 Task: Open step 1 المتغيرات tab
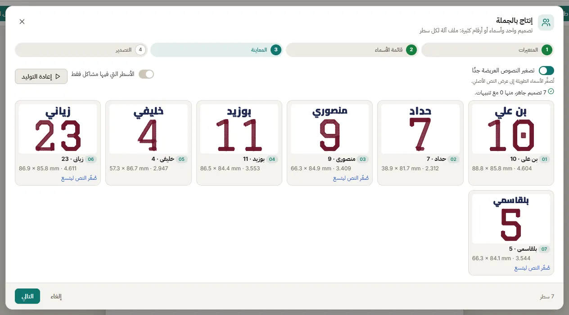488,50
